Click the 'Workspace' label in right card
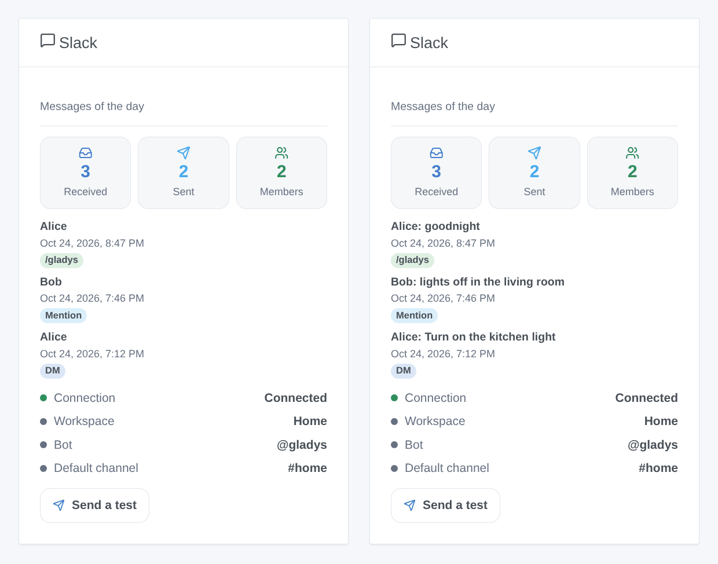718x564 pixels. coord(435,421)
